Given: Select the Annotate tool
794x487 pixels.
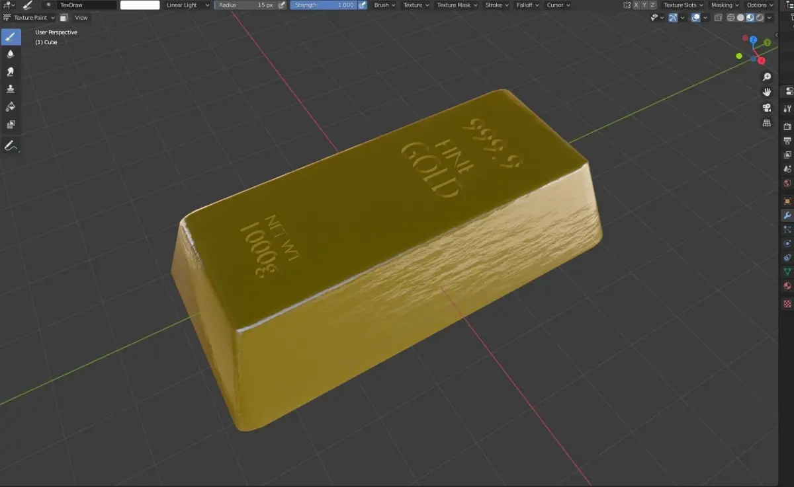Looking at the screenshot, I should pos(11,145).
